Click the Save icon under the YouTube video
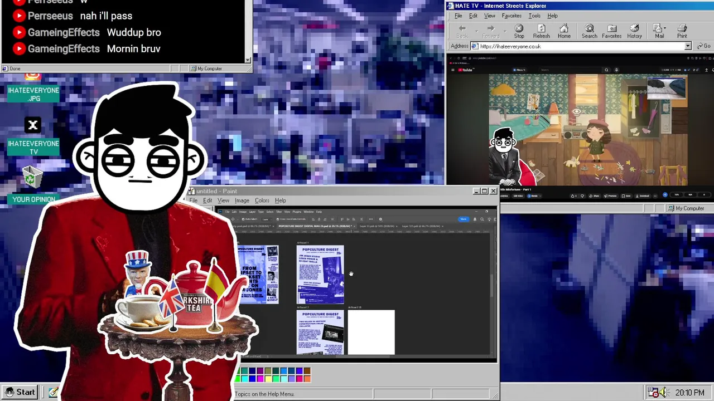Viewport: 714px width, 401px height. pyautogui.click(x=626, y=196)
